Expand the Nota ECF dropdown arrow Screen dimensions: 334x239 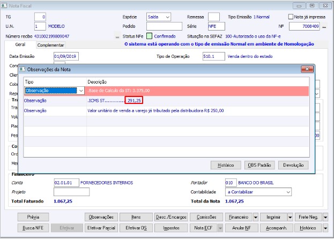(220, 228)
